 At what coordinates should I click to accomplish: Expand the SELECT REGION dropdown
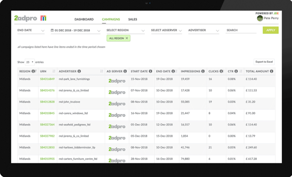click(126, 30)
